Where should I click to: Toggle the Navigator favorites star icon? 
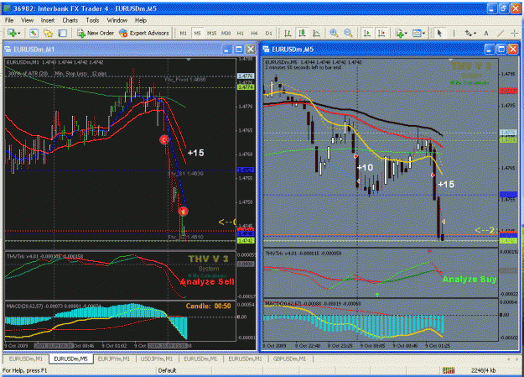(48, 33)
